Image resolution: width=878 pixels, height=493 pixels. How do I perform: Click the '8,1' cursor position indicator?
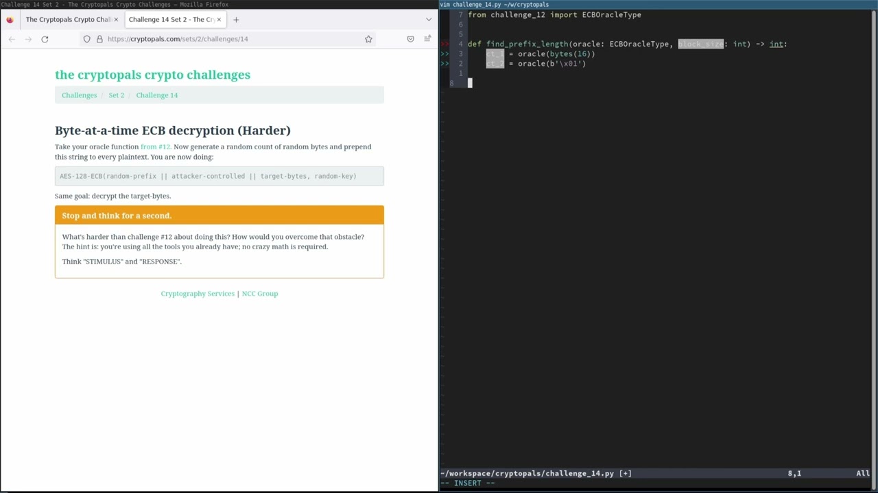click(x=794, y=473)
